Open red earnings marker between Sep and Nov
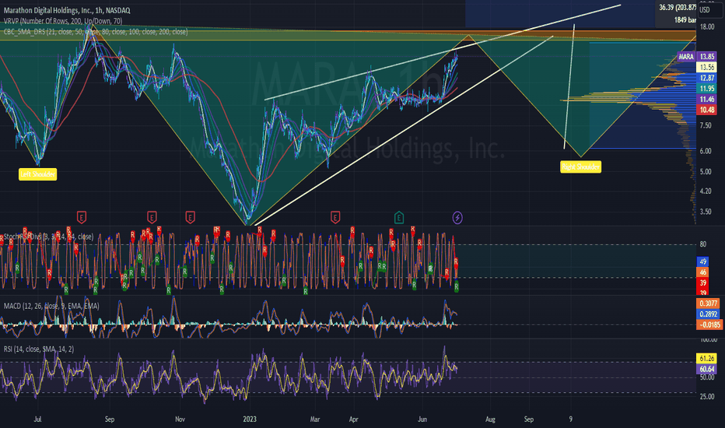 click(x=152, y=216)
